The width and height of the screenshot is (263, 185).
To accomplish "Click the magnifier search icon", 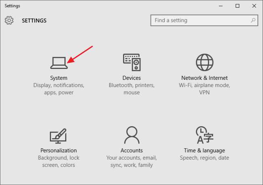I will [x=253, y=21].
